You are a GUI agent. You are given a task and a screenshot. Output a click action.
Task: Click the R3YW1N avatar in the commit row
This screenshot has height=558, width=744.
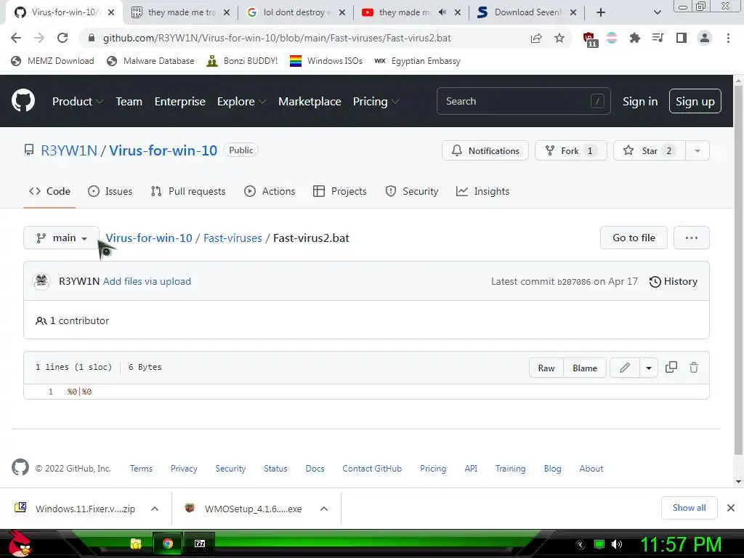click(x=41, y=281)
